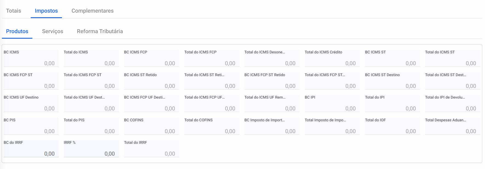Select the Impostos tab
This screenshot has height=169, width=485.
point(46,11)
